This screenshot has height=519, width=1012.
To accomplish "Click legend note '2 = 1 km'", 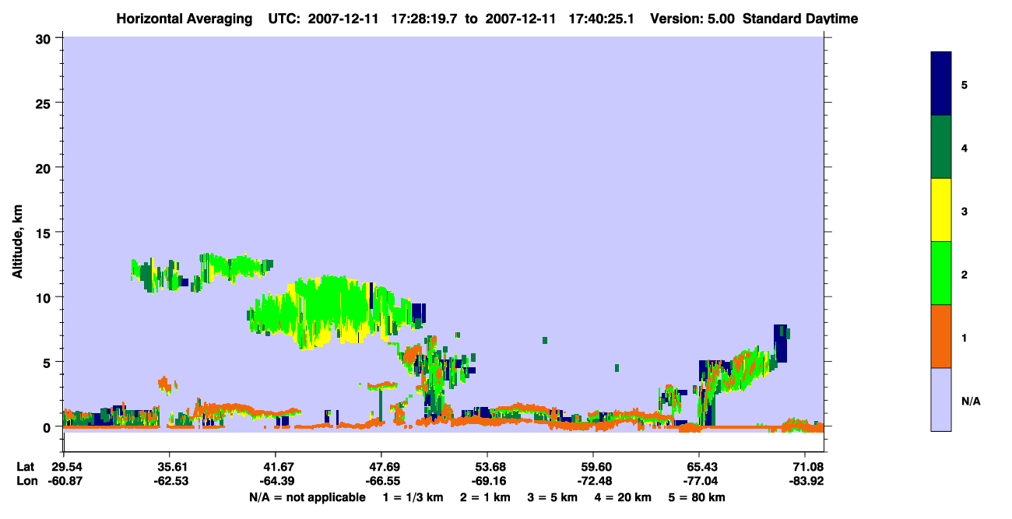I will [486, 497].
